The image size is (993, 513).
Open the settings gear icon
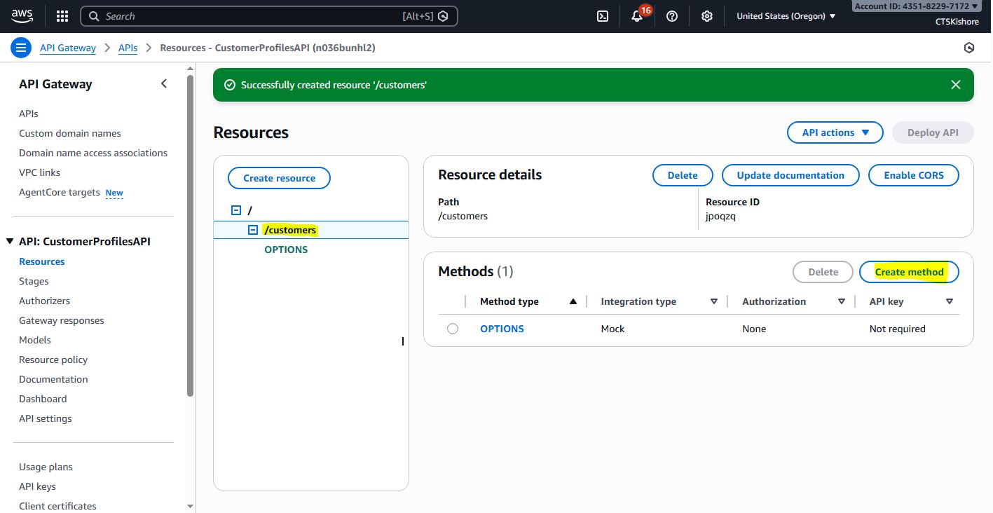click(707, 16)
